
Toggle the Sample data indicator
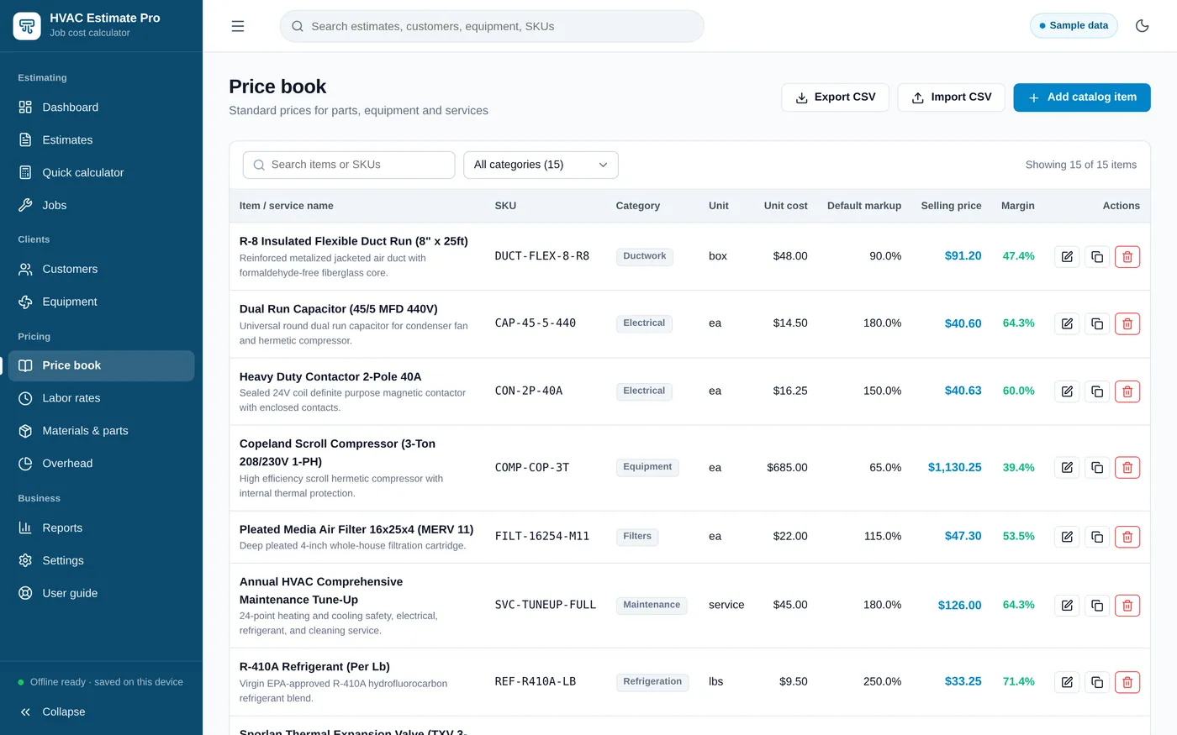tap(1074, 26)
